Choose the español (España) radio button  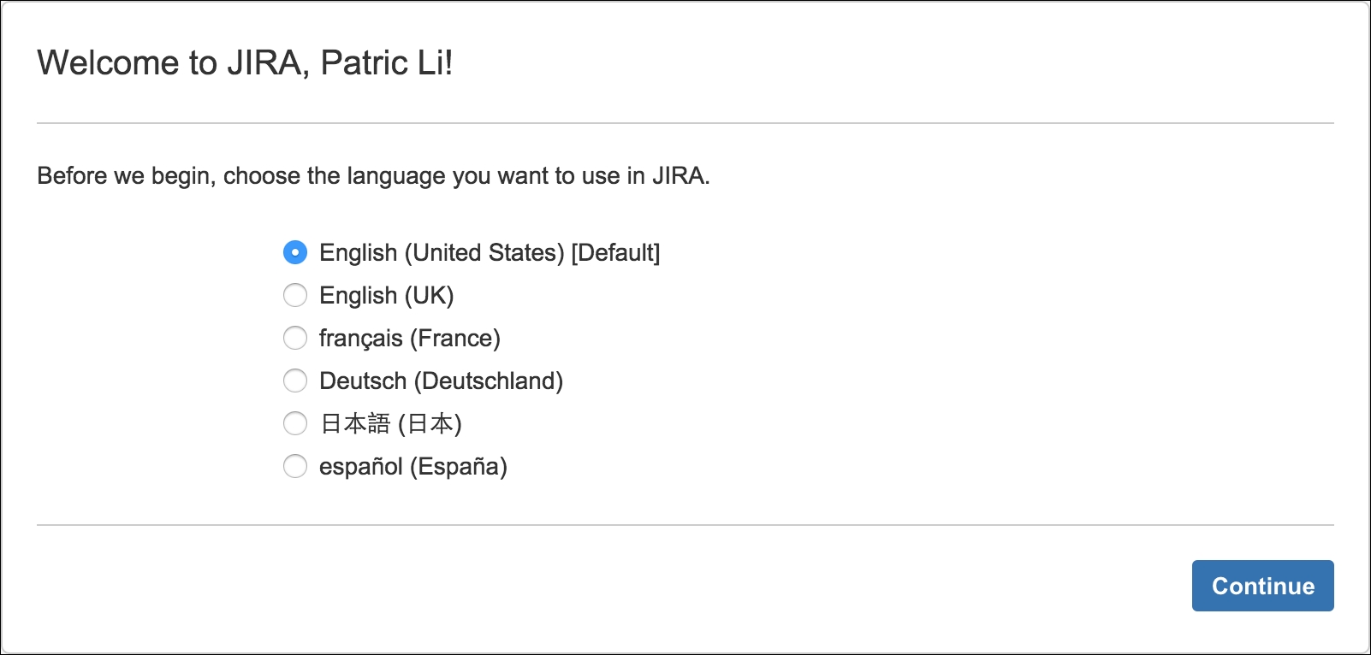pos(295,466)
